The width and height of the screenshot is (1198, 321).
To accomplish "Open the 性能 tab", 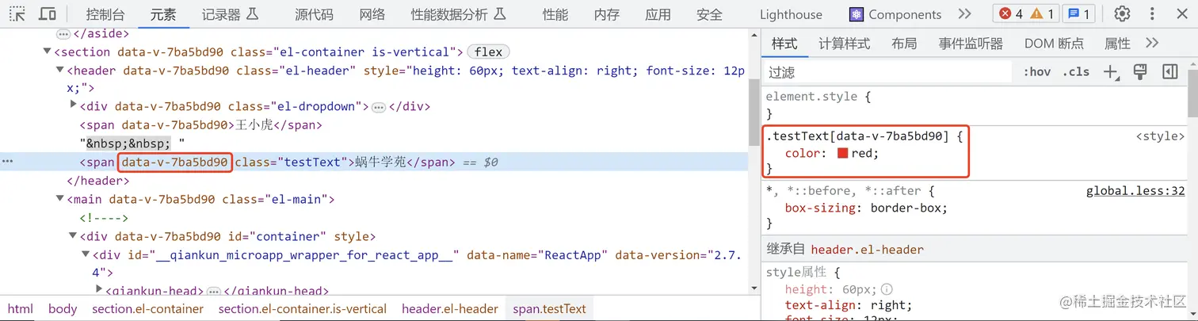I will [x=555, y=14].
